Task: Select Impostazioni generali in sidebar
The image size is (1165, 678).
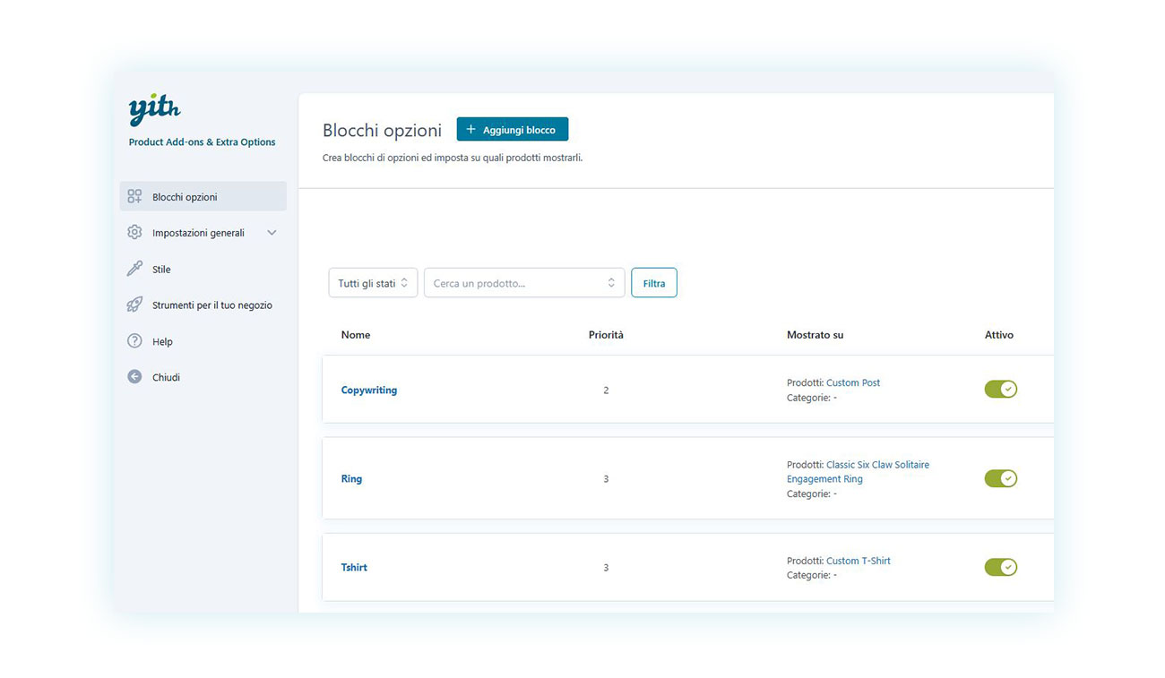Action: pyautogui.click(x=203, y=233)
